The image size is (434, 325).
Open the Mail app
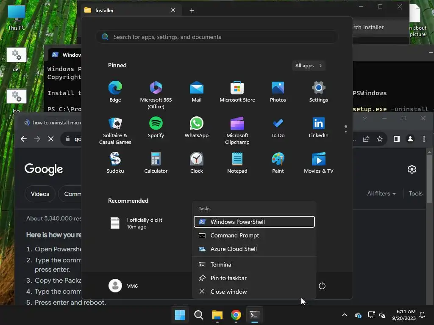[197, 92]
